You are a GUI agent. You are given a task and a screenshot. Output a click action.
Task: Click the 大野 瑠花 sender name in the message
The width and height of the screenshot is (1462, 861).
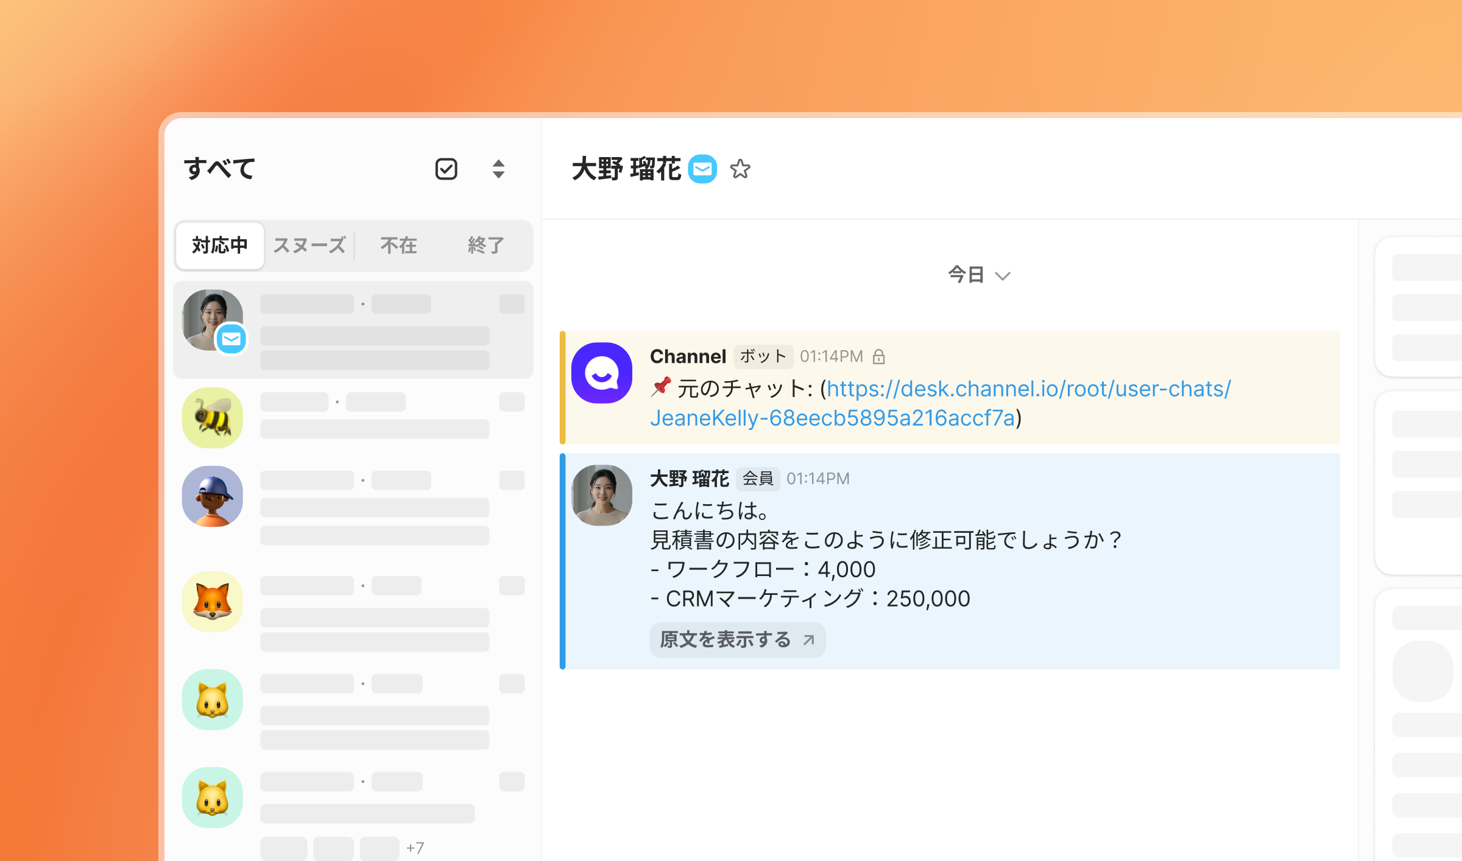pyautogui.click(x=690, y=479)
